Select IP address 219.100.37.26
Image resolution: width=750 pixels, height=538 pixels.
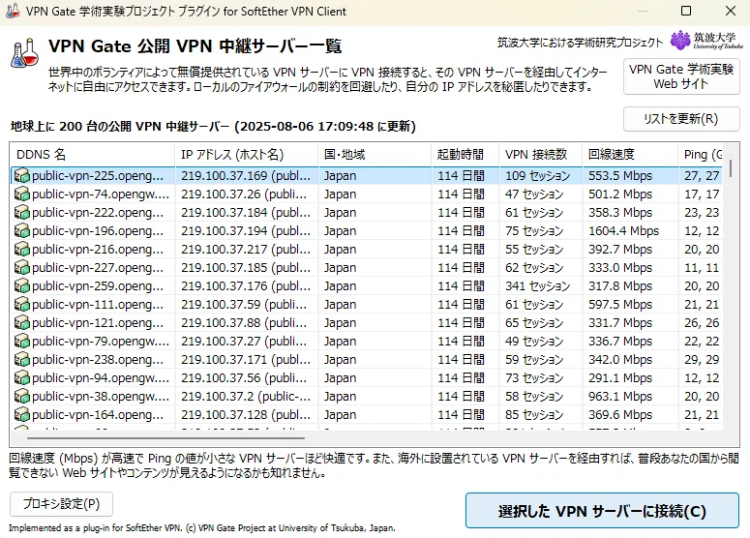click(244, 194)
